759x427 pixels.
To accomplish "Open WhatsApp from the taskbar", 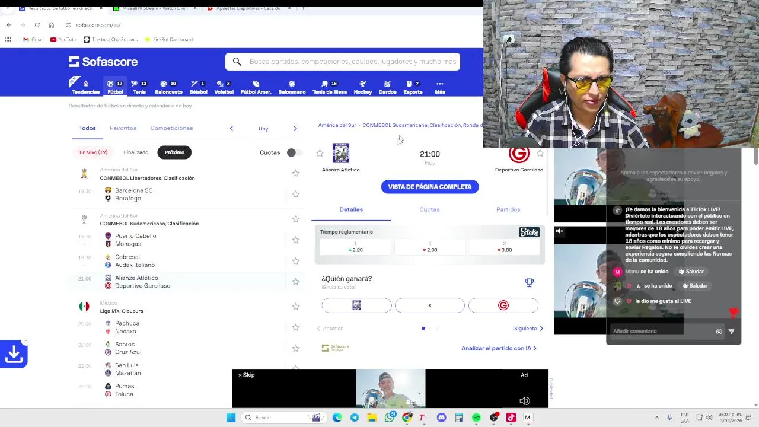I will tap(390, 418).
